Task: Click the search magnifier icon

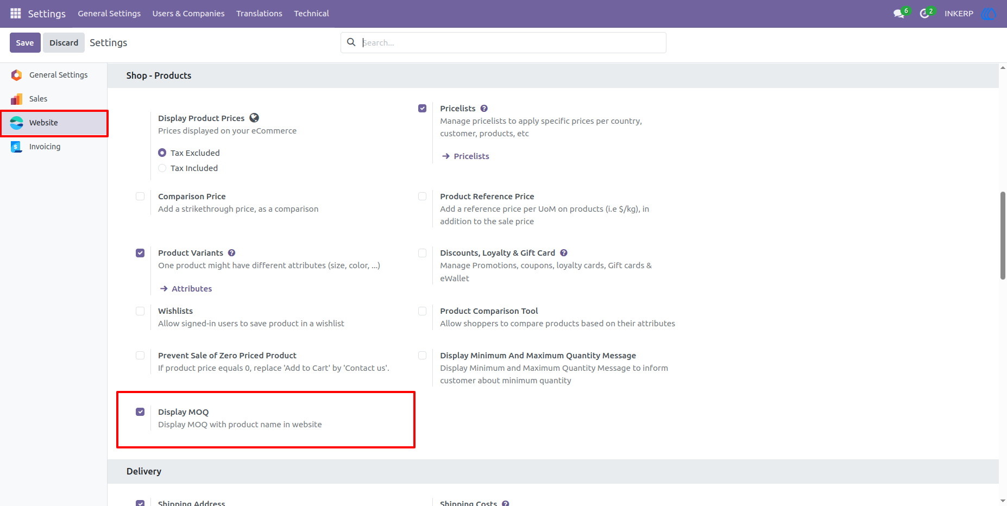Action: [x=351, y=42]
